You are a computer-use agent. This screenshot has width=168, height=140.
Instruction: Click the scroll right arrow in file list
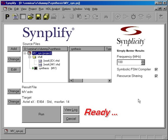109,81
